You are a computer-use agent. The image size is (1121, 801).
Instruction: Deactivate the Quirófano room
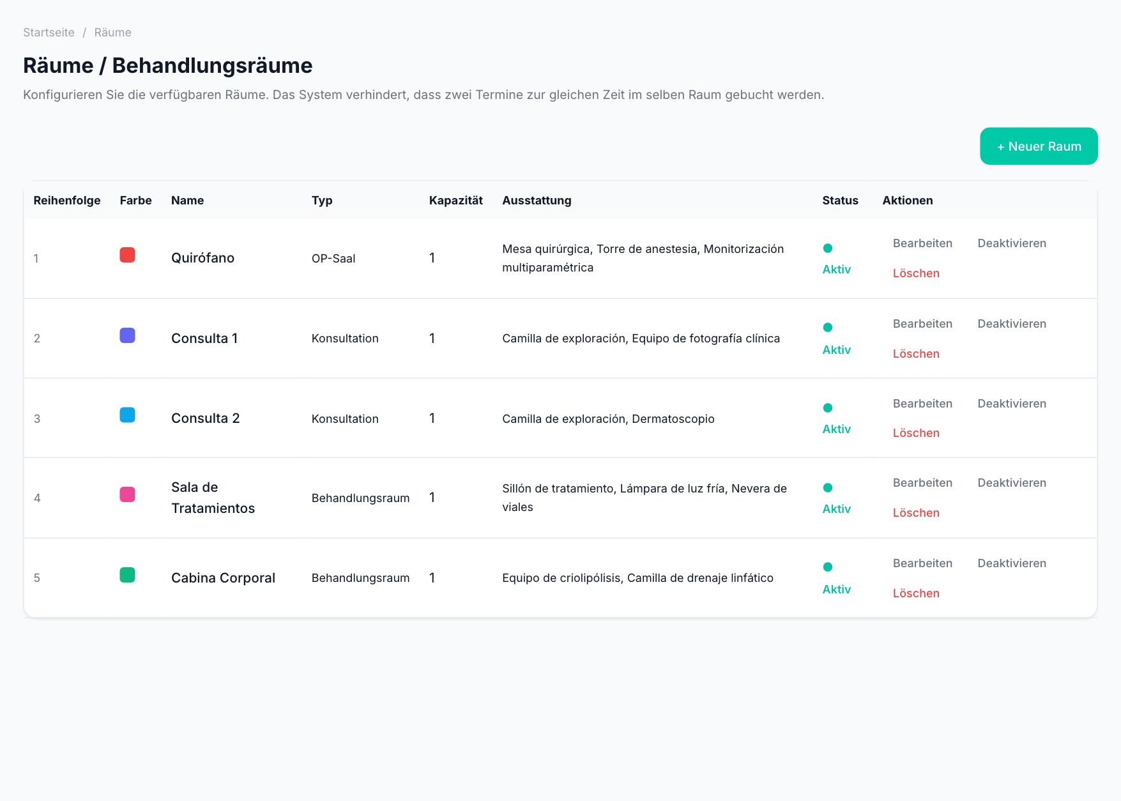[x=1012, y=243]
